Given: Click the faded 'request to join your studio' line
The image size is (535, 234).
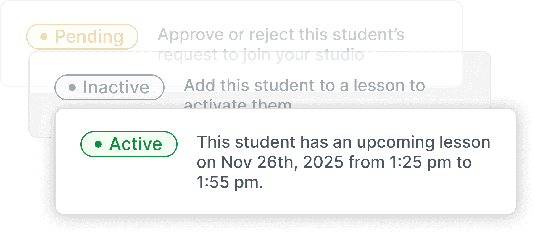Looking at the screenshot, I should point(260,55).
